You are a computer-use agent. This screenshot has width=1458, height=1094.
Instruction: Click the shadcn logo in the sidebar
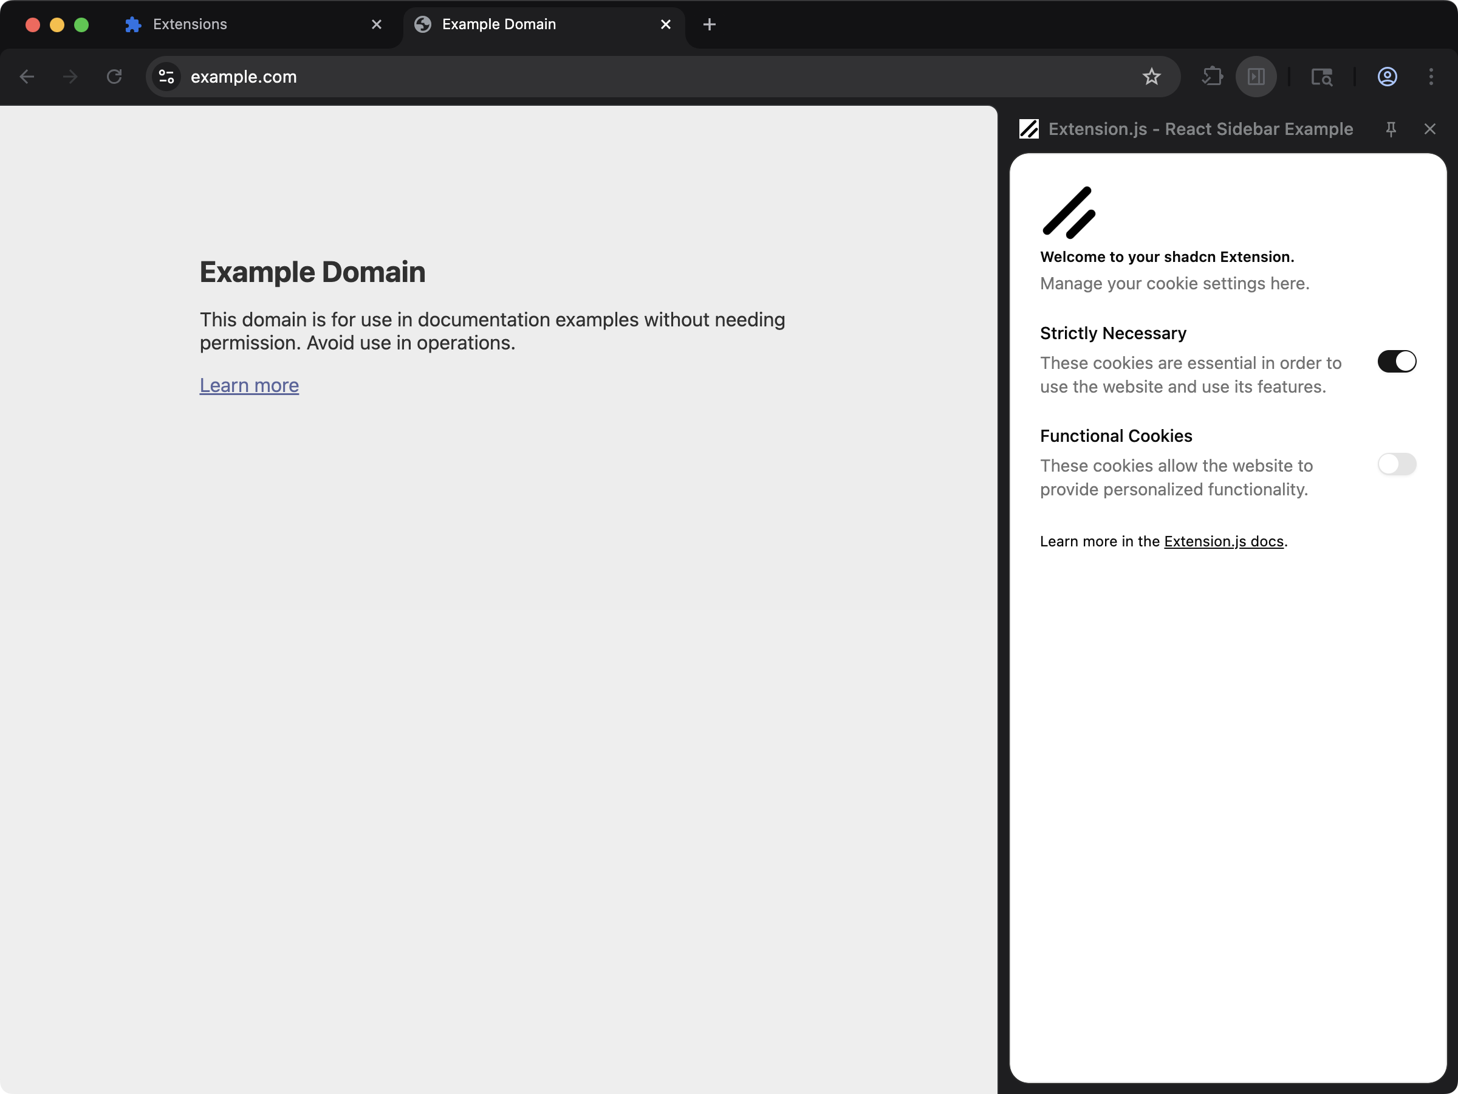point(1068,211)
